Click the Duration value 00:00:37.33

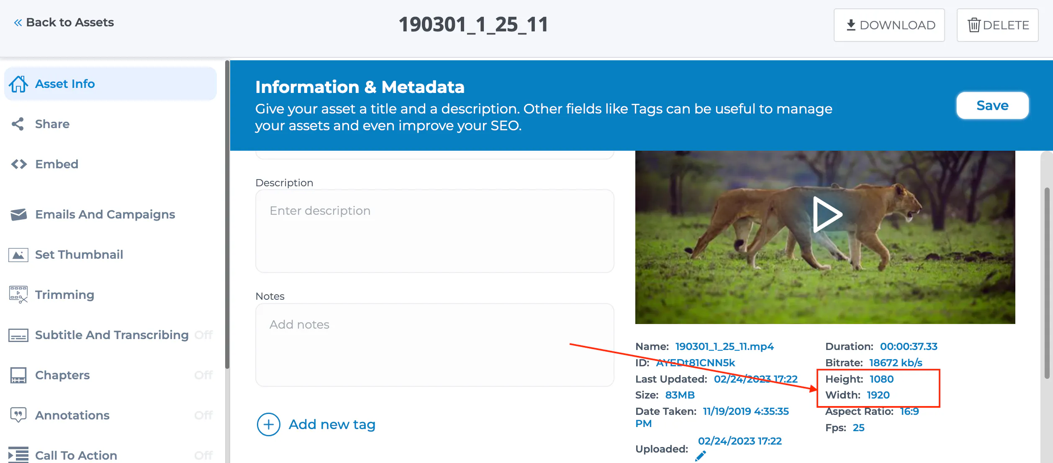pos(909,347)
